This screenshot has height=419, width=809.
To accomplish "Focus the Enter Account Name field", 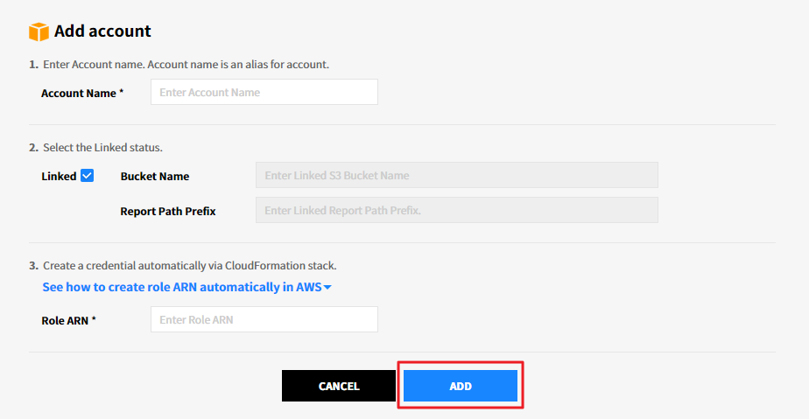I will coord(264,92).
